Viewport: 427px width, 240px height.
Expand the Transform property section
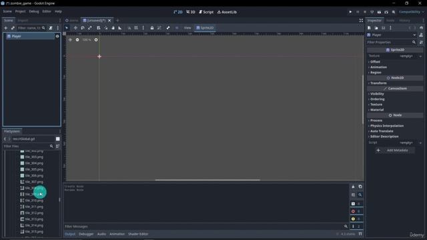click(378, 83)
